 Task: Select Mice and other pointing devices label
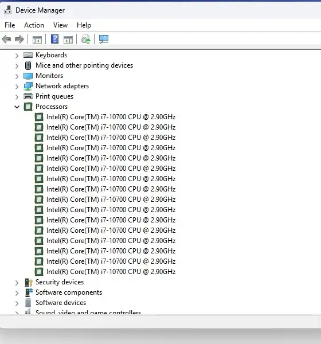click(84, 65)
